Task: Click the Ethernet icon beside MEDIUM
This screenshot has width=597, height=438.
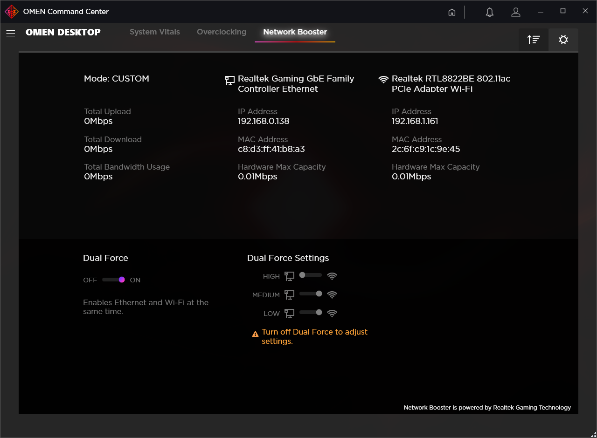Action: coord(290,295)
